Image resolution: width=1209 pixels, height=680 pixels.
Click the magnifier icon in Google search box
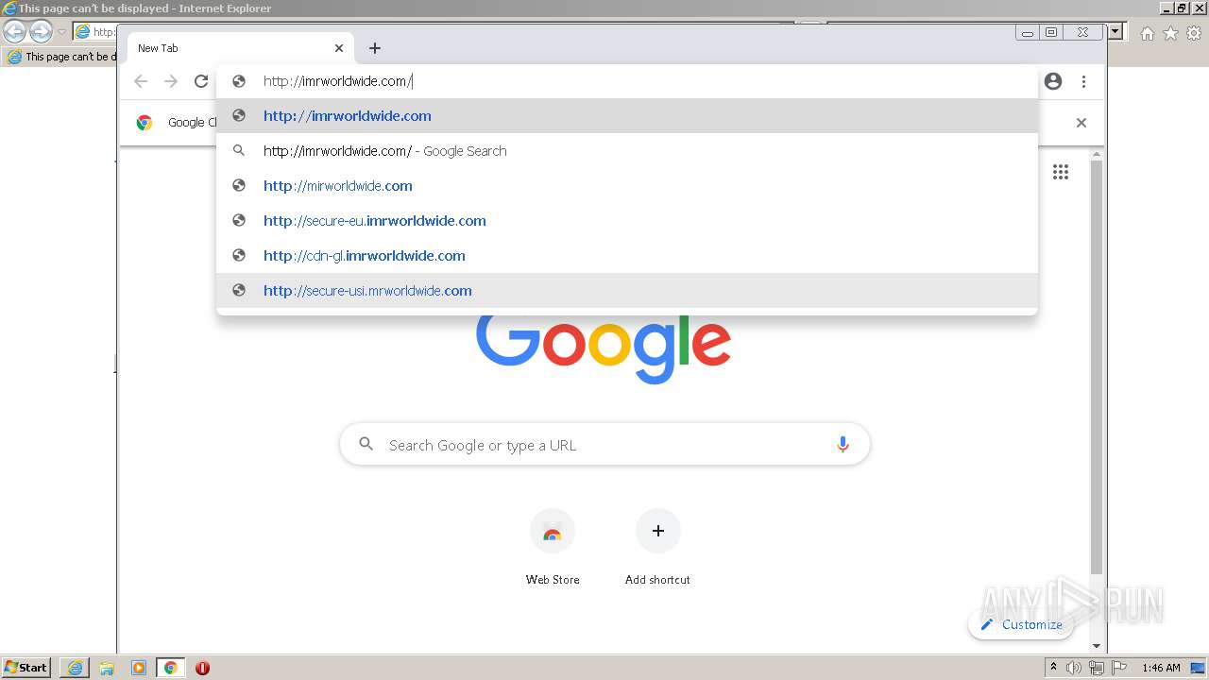tap(366, 444)
